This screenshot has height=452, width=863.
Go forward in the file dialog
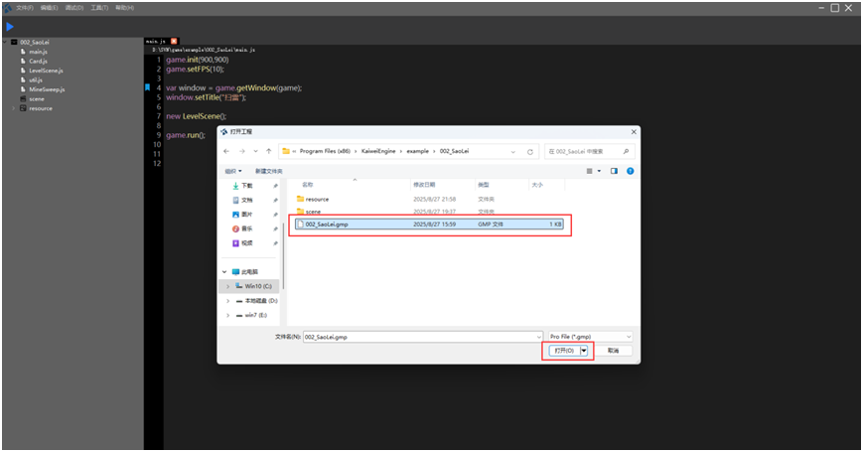[x=241, y=151]
